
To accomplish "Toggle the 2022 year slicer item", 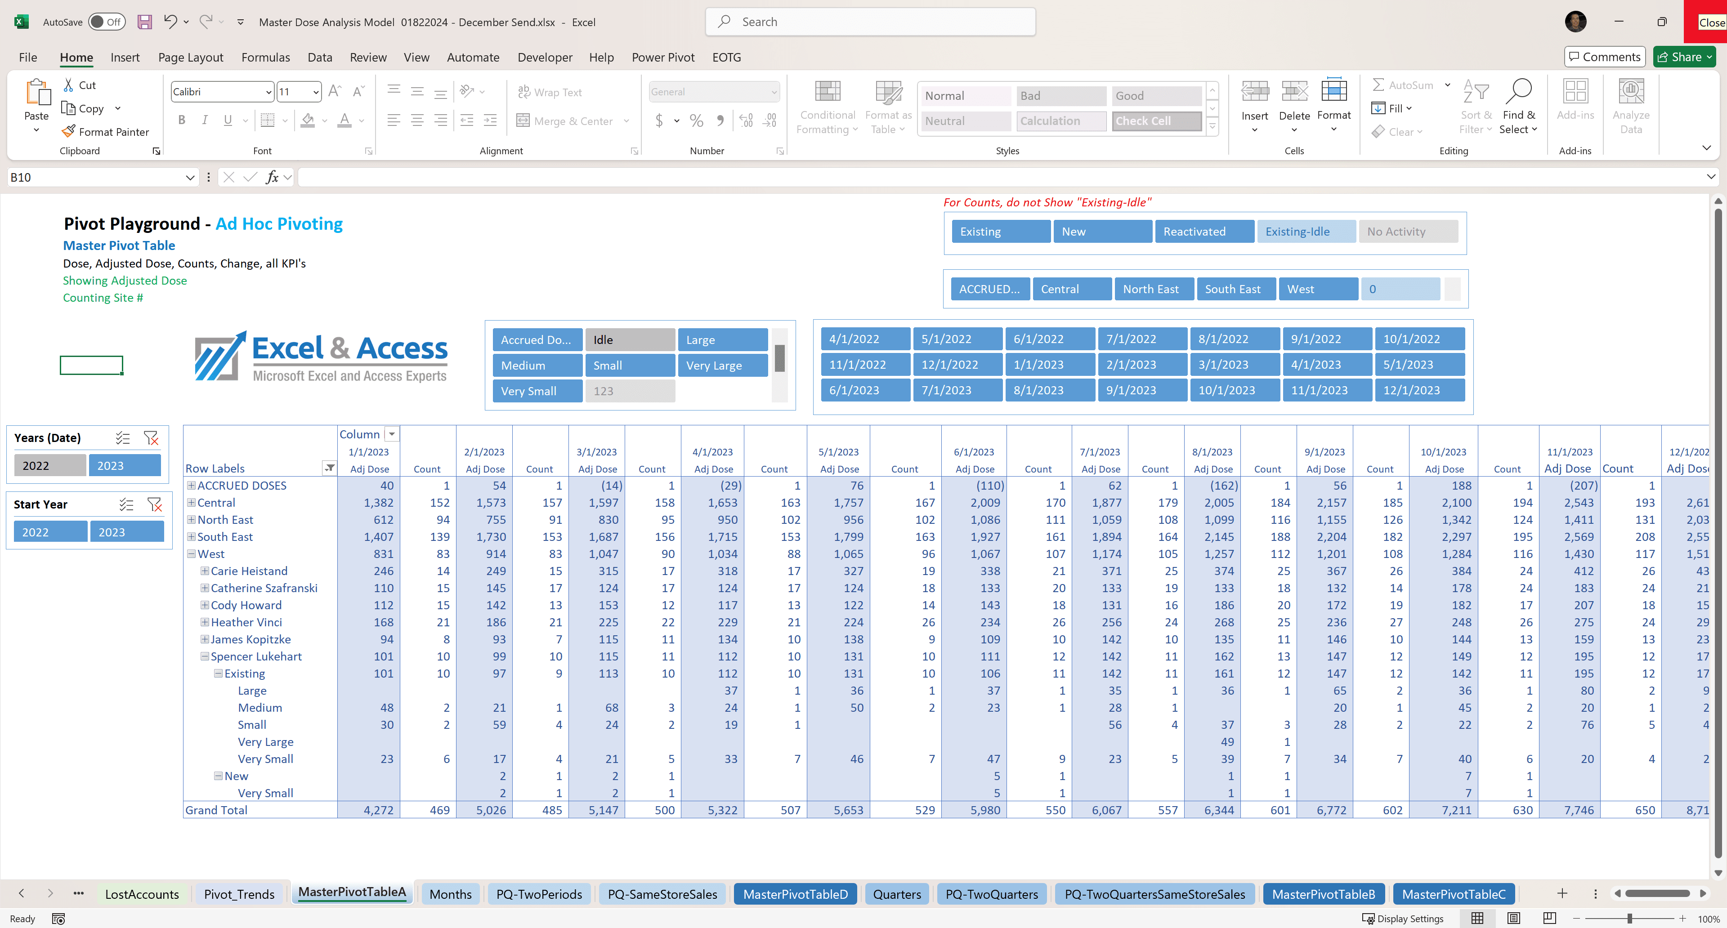I will point(49,466).
